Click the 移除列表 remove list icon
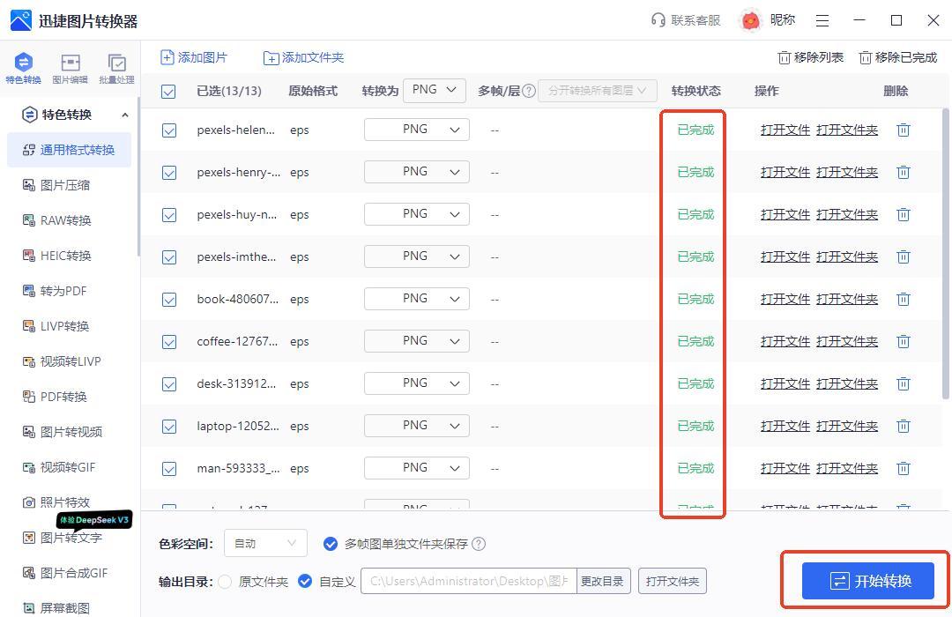This screenshot has width=952, height=617. pyautogui.click(x=784, y=58)
